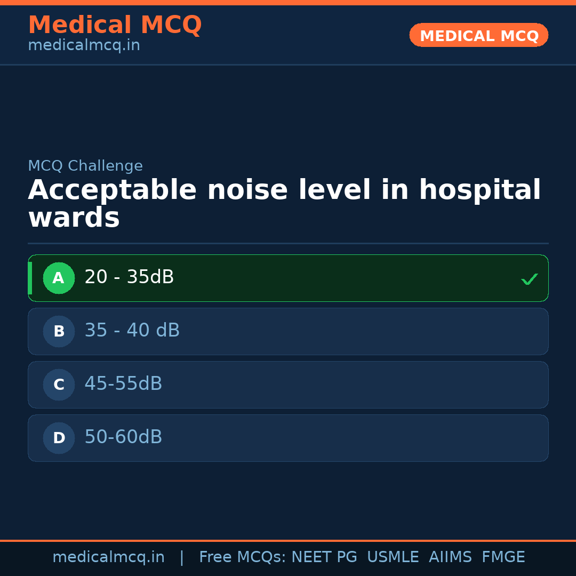Choose the 50-60dB answer
Image resolution: width=576 pixels, height=576 pixels.
123,437
